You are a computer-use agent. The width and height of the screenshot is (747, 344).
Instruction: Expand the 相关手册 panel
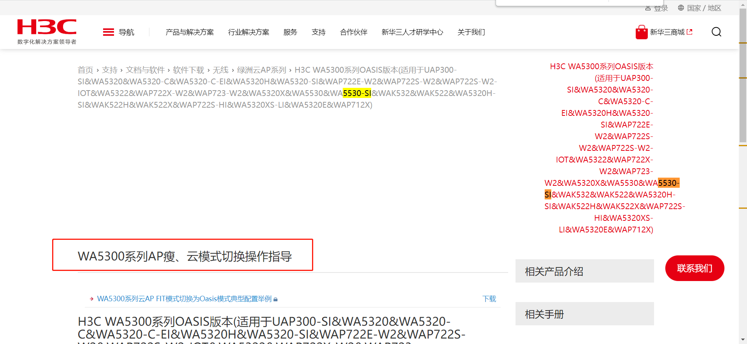click(584, 314)
